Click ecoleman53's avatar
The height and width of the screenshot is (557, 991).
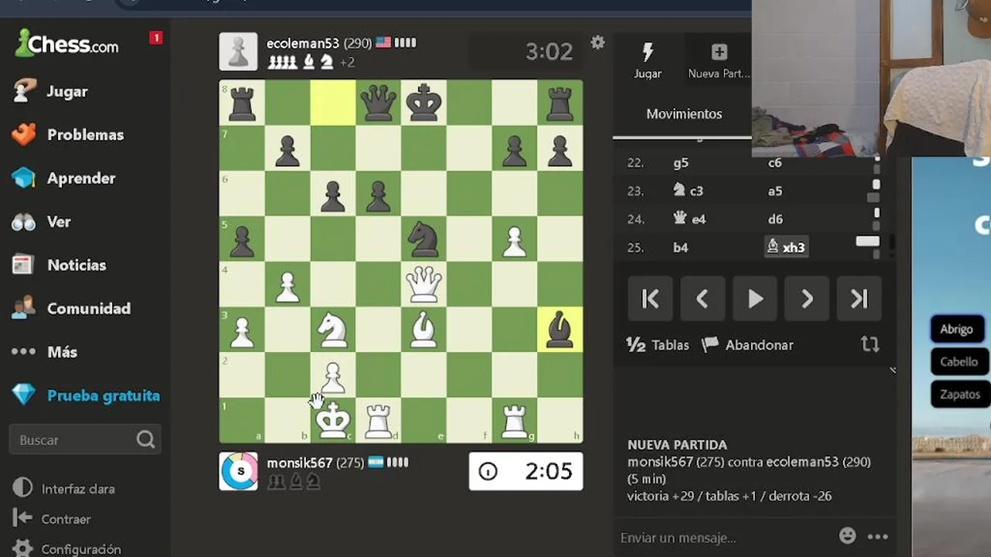coord(238,52)
